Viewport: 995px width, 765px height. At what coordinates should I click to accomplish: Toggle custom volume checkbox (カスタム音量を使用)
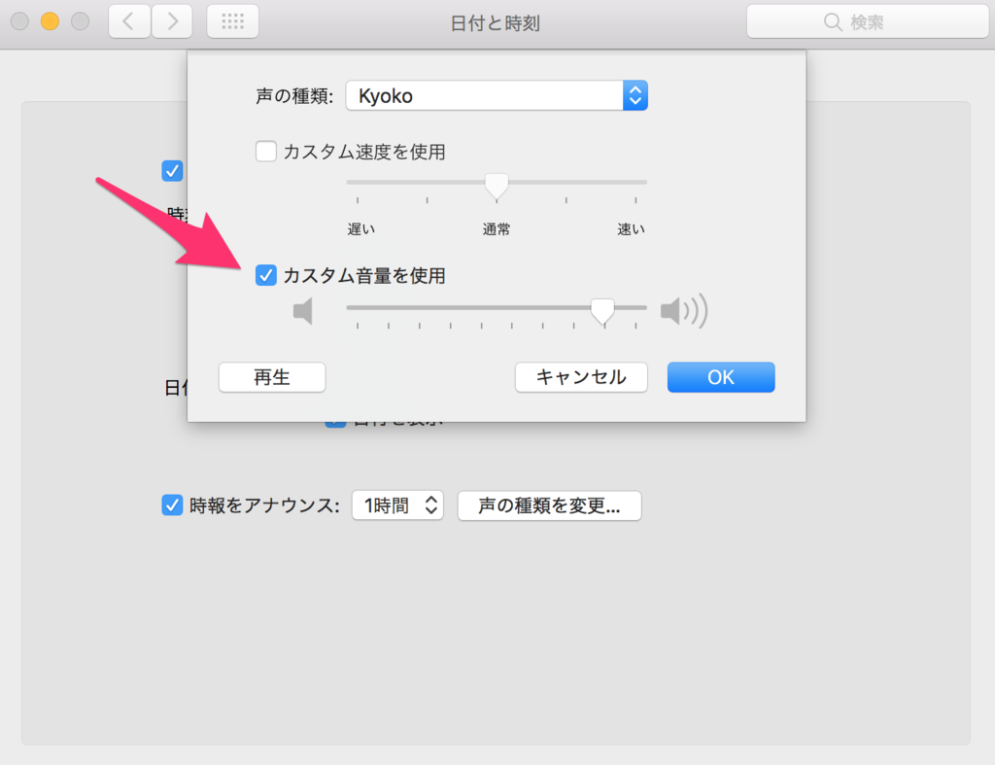pos(266,275)
